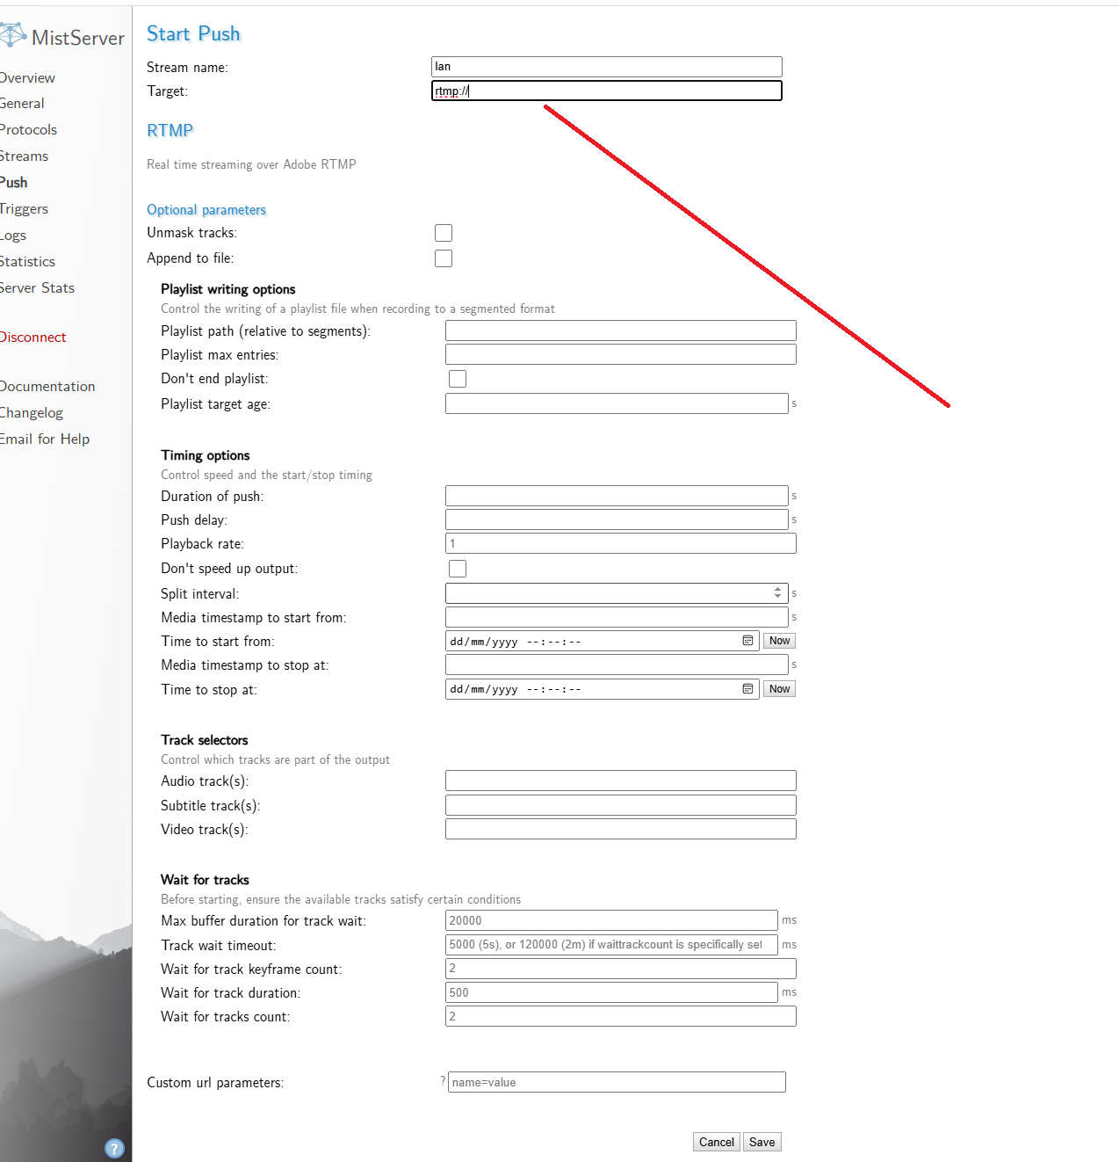The image size is (1119, 1162).
Task: Open calendar picker for Time to stop at
Action: click(x=747, y=689)
